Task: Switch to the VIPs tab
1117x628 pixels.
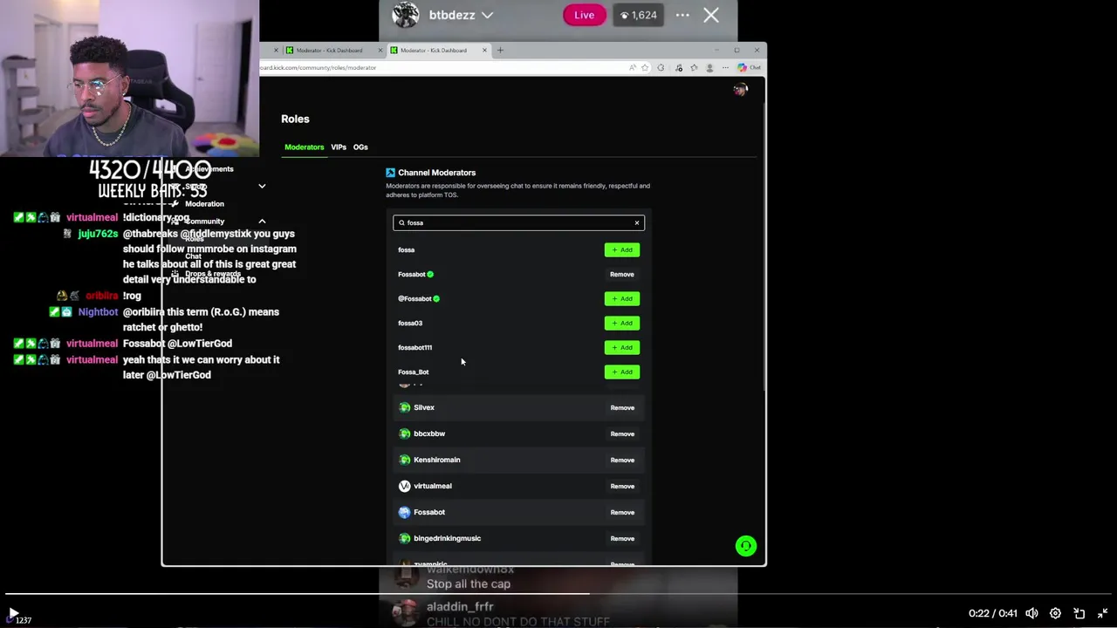Action: click(339, 147)
